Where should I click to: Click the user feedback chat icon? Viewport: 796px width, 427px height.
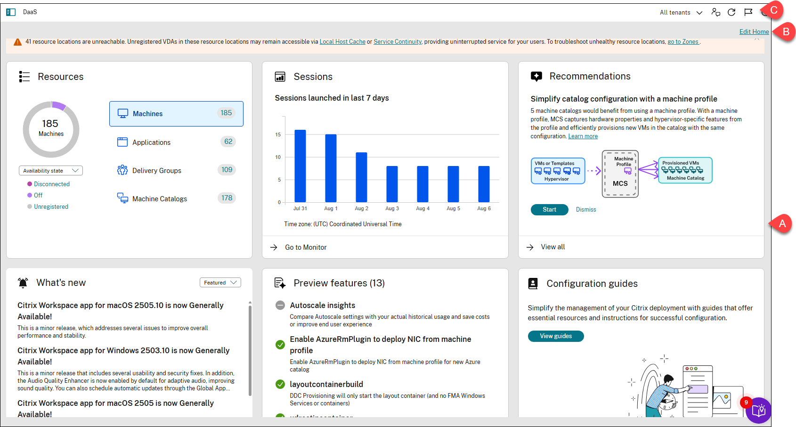coord(715,12)
